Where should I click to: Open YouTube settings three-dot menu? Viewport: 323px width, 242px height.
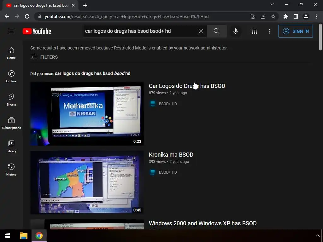coord(270,31)
